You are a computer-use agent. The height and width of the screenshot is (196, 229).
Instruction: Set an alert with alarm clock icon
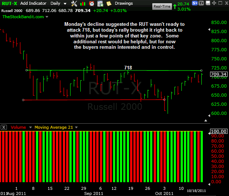92,4
